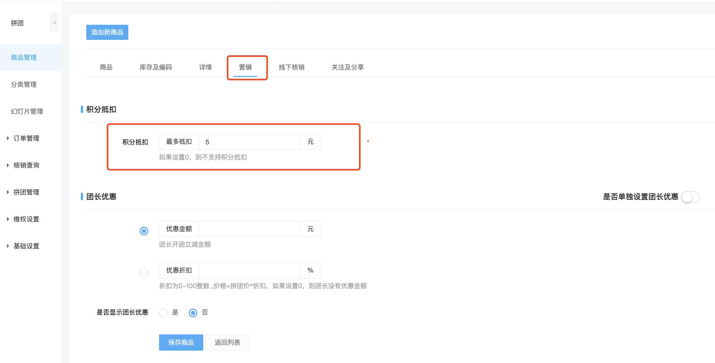
Task: Click 添加新商品 button
Action: click(107, 32)
